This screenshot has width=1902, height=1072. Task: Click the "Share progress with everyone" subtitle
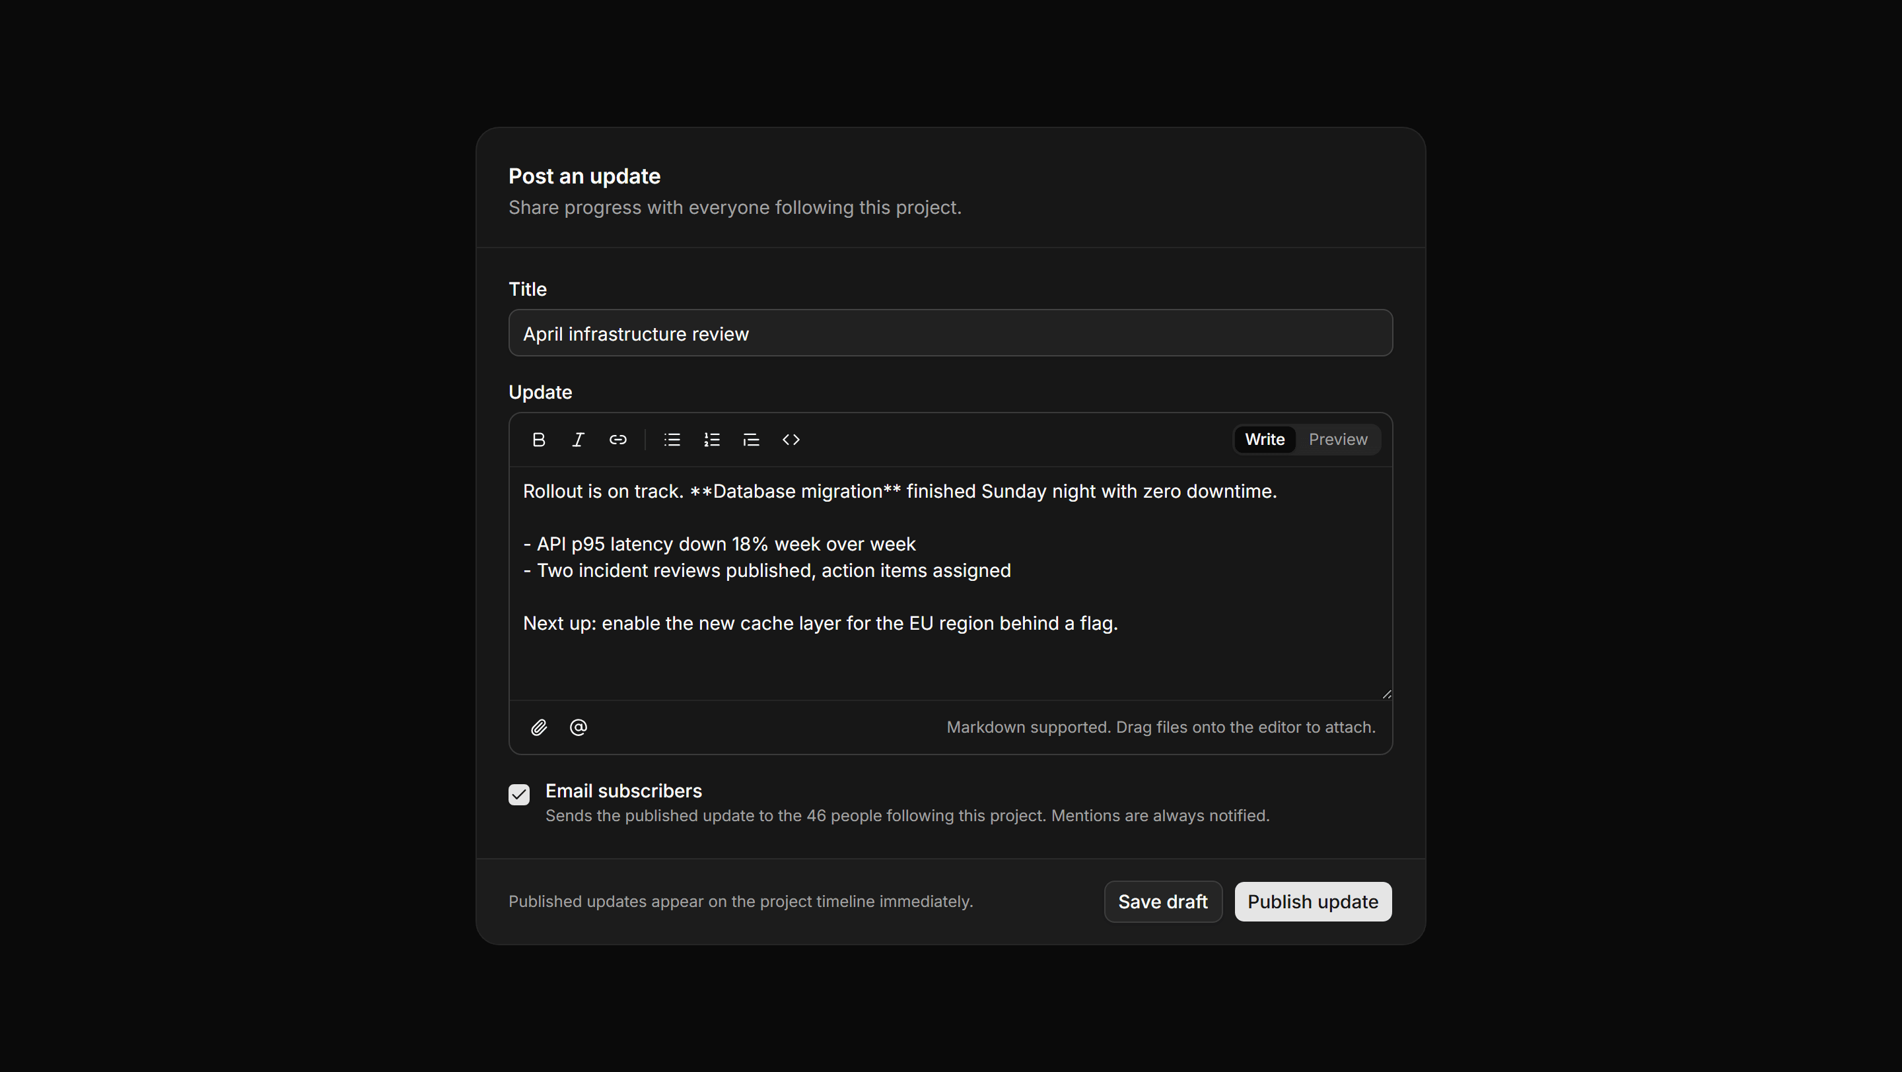[734, 208]
